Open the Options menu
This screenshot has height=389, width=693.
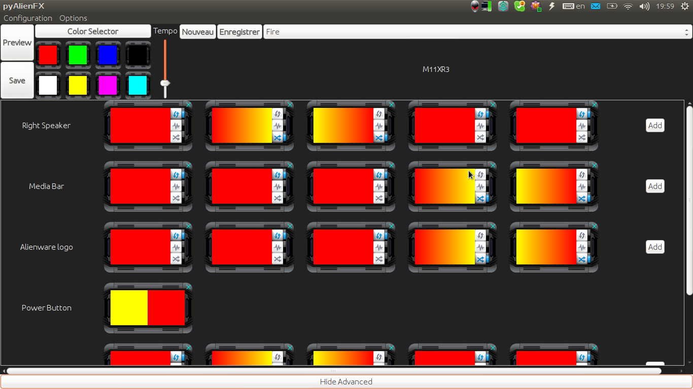point(73,18)
